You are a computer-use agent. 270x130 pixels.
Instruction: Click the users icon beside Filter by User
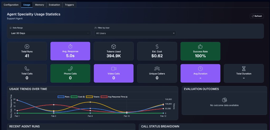(x=95, y=28)
